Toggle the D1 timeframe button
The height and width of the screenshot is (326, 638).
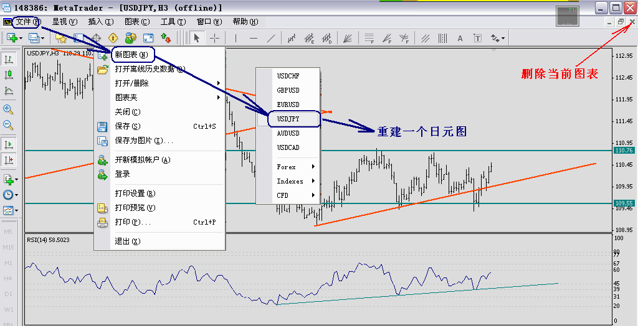9,294
